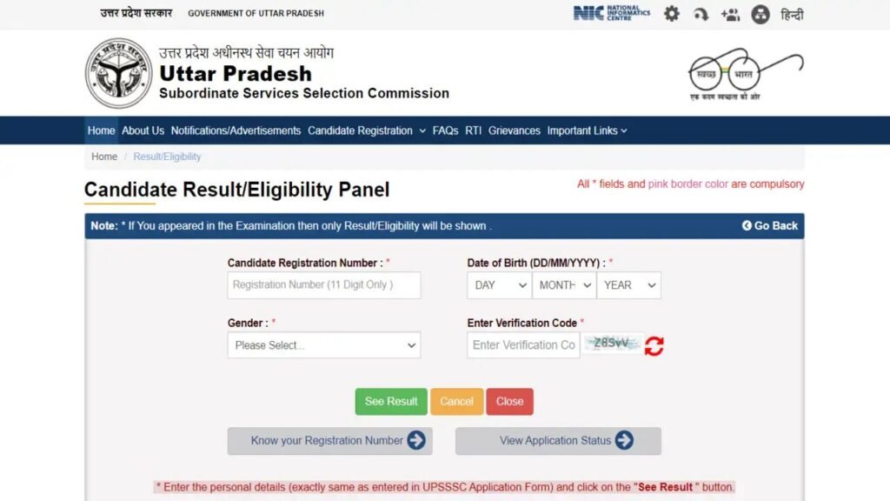Open the MONTH dropdown for date of birth
This screenshot has height=501, width=890.
(x=564, y=285)
